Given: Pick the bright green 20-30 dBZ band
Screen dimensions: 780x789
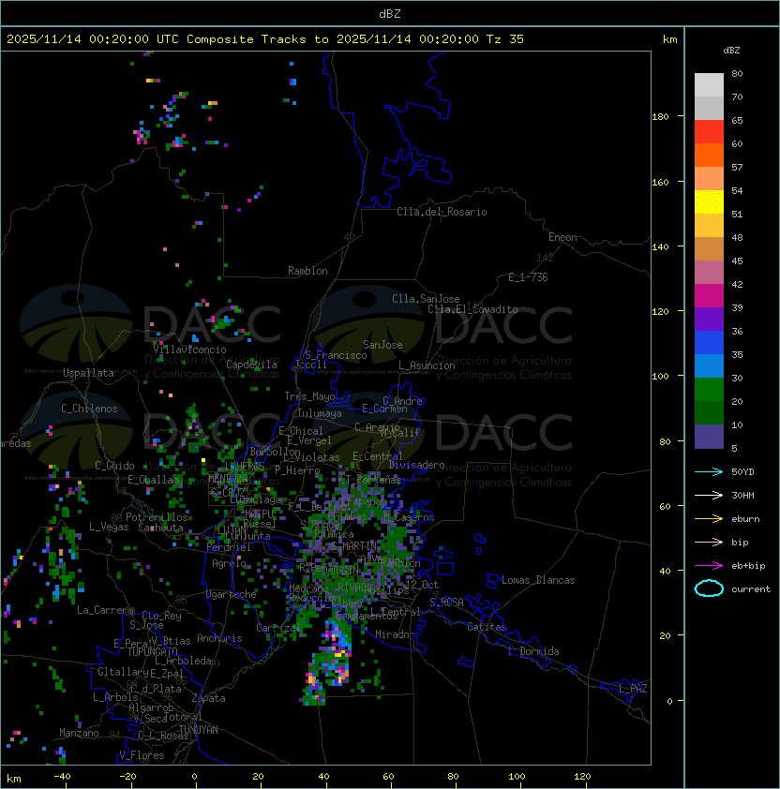Looking at the screenshot, I should coord(709,390).
